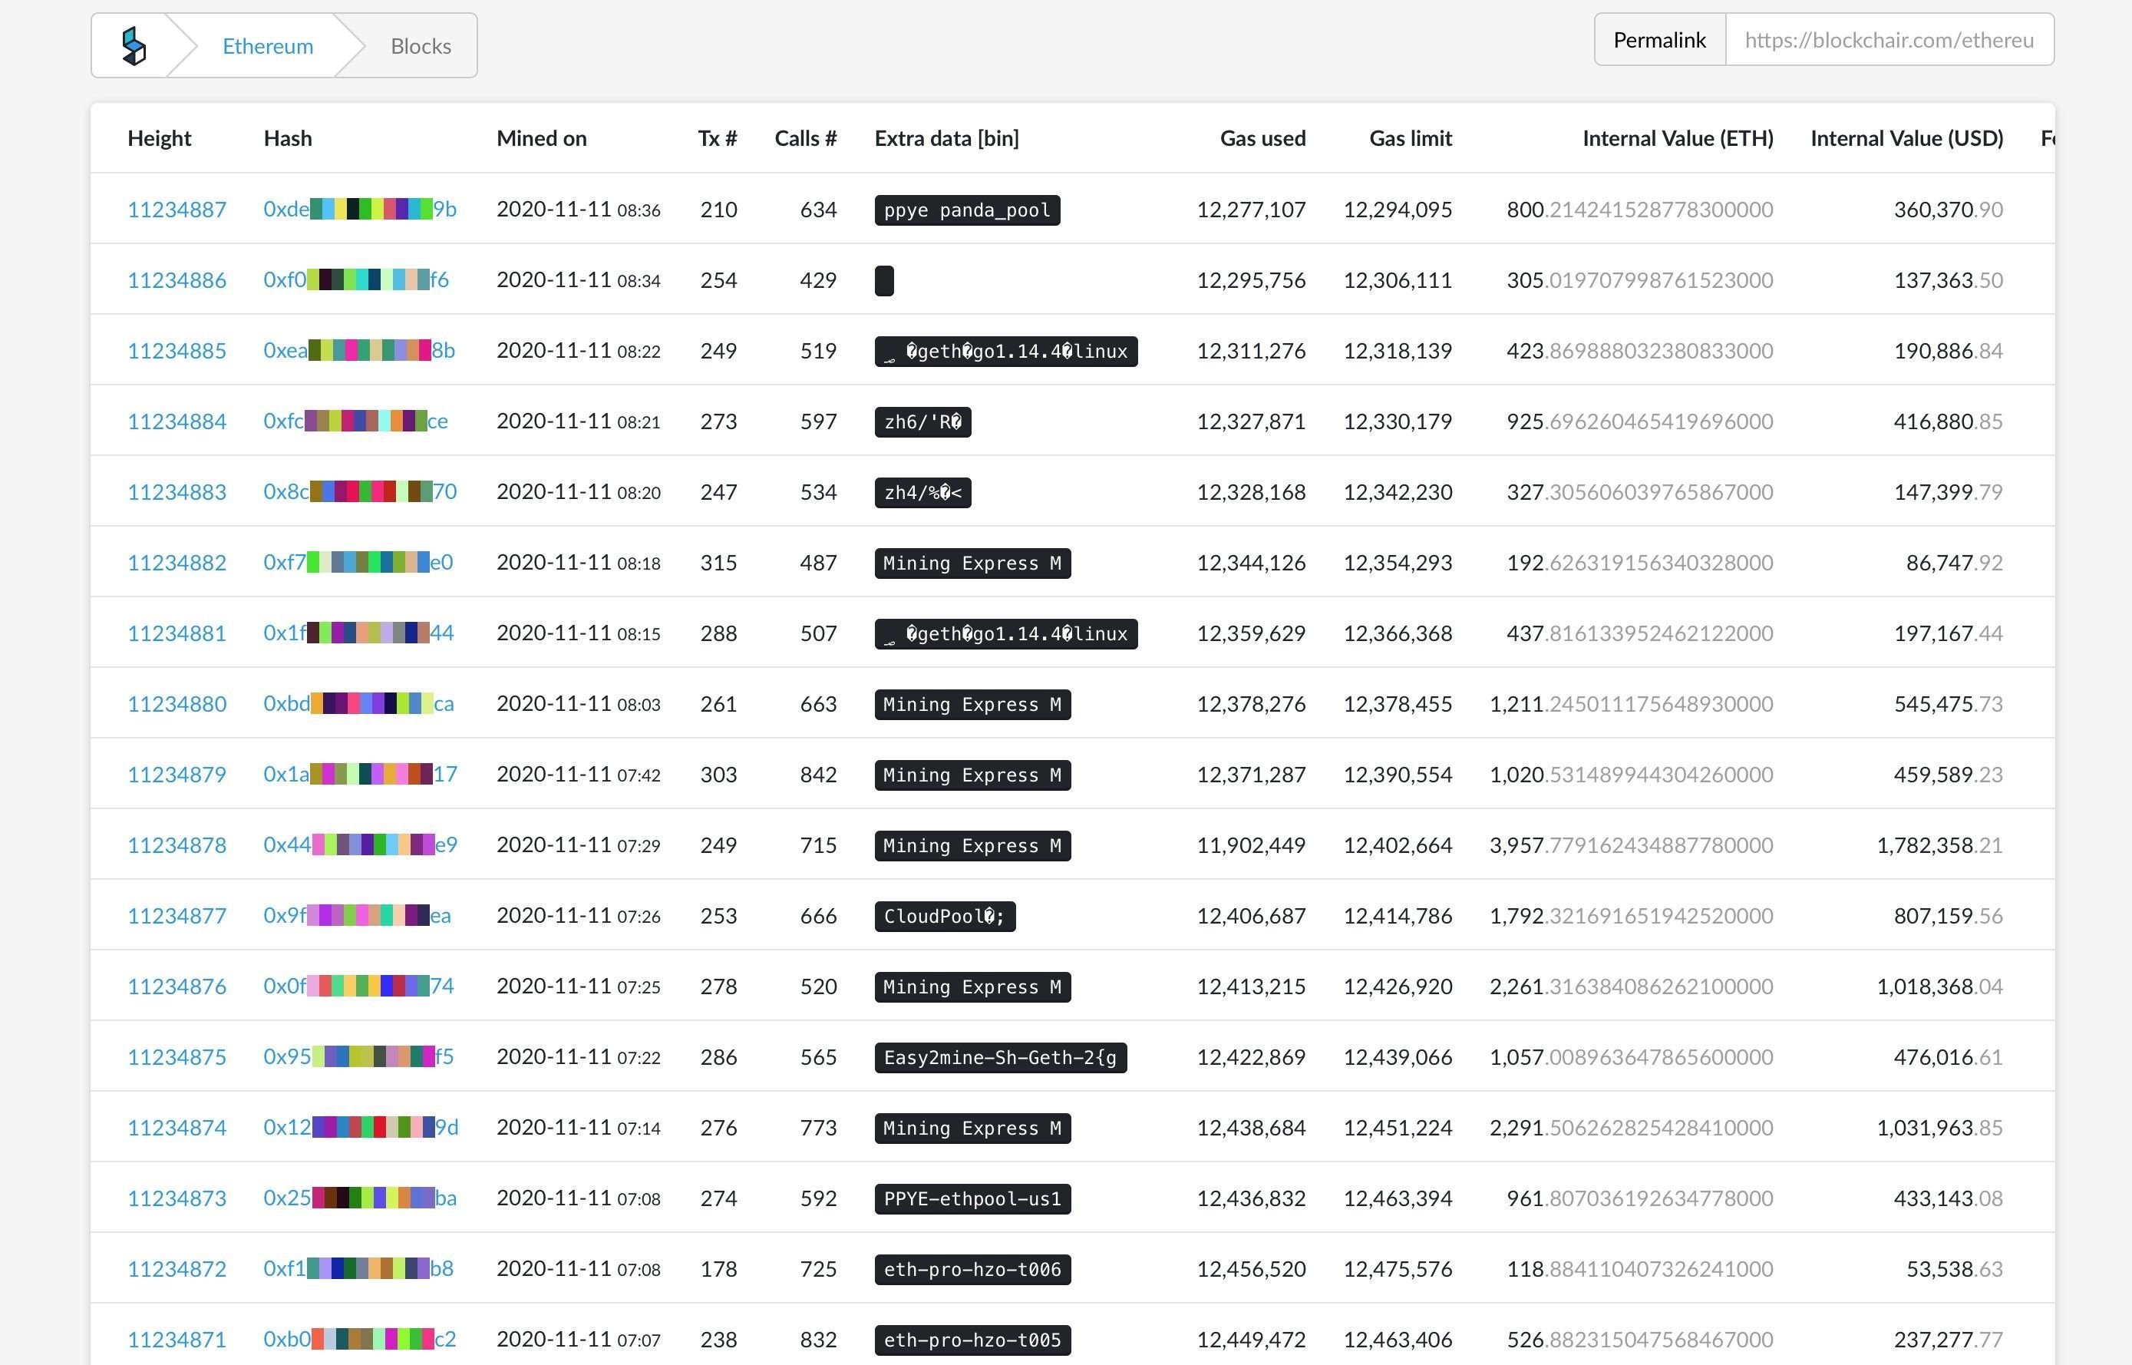Open hash link 0x8c…70
This screenshot has width=2132, height=1365.
360,491
